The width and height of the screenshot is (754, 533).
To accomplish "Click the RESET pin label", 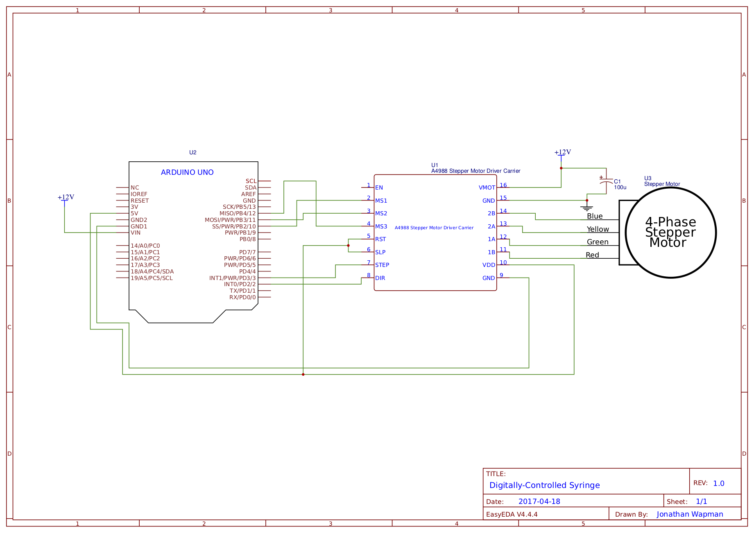I will (x=140, y=201).
